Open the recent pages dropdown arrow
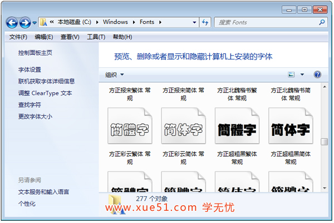 click(x=35, y=23)
